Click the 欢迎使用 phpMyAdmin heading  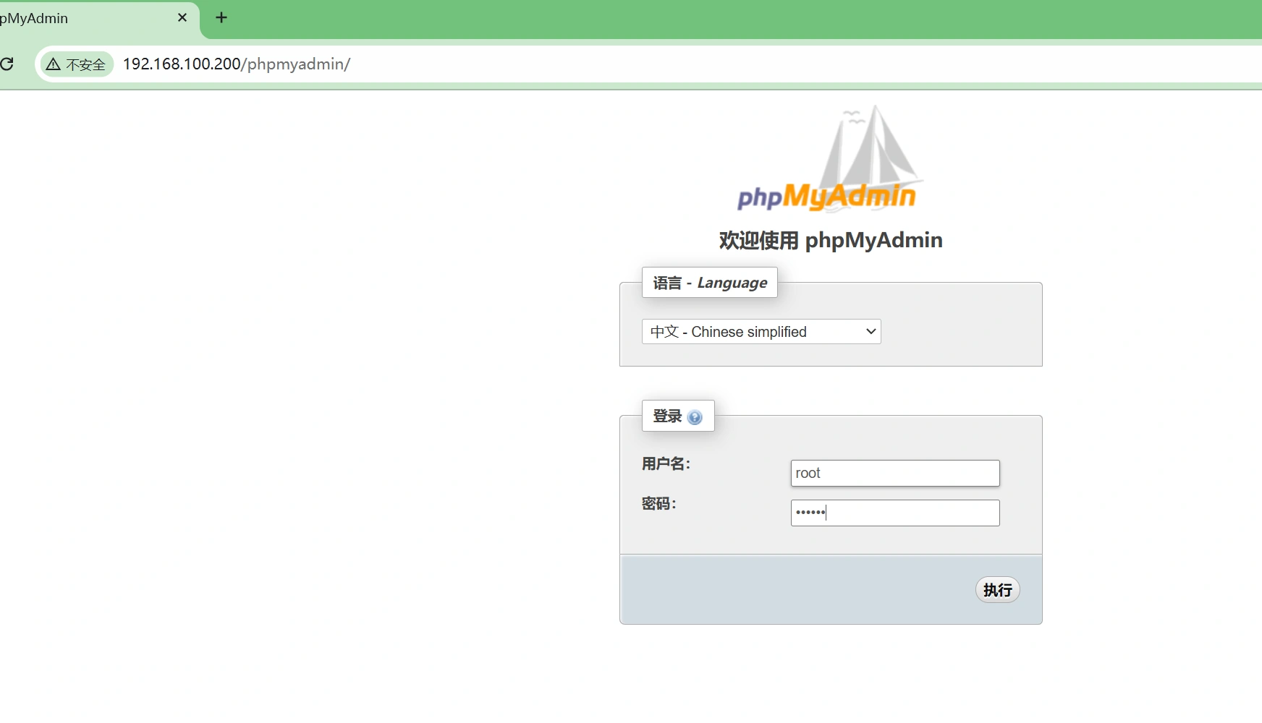tap(831, 240)
